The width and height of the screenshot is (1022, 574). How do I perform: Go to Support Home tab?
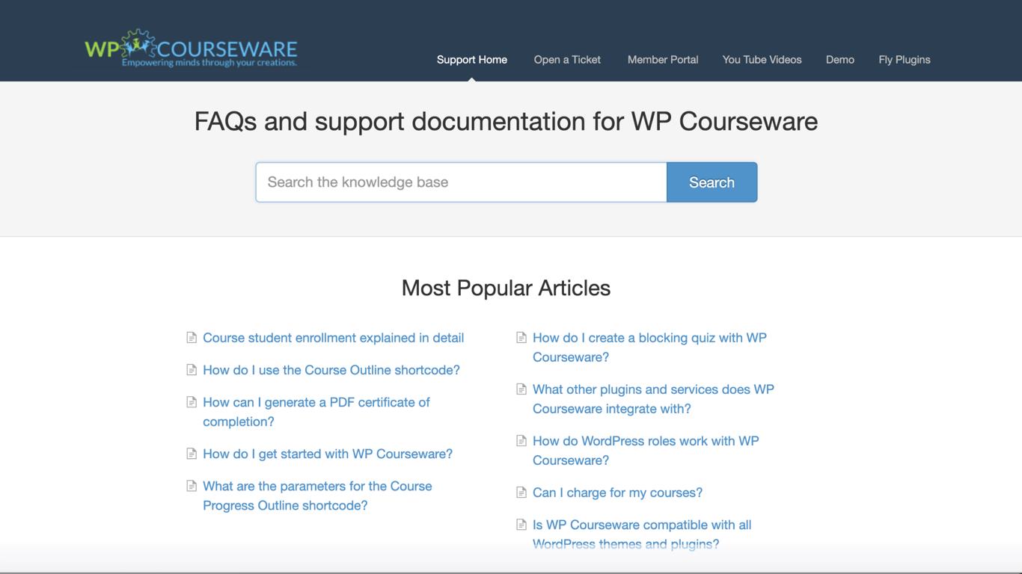point(472,60)
